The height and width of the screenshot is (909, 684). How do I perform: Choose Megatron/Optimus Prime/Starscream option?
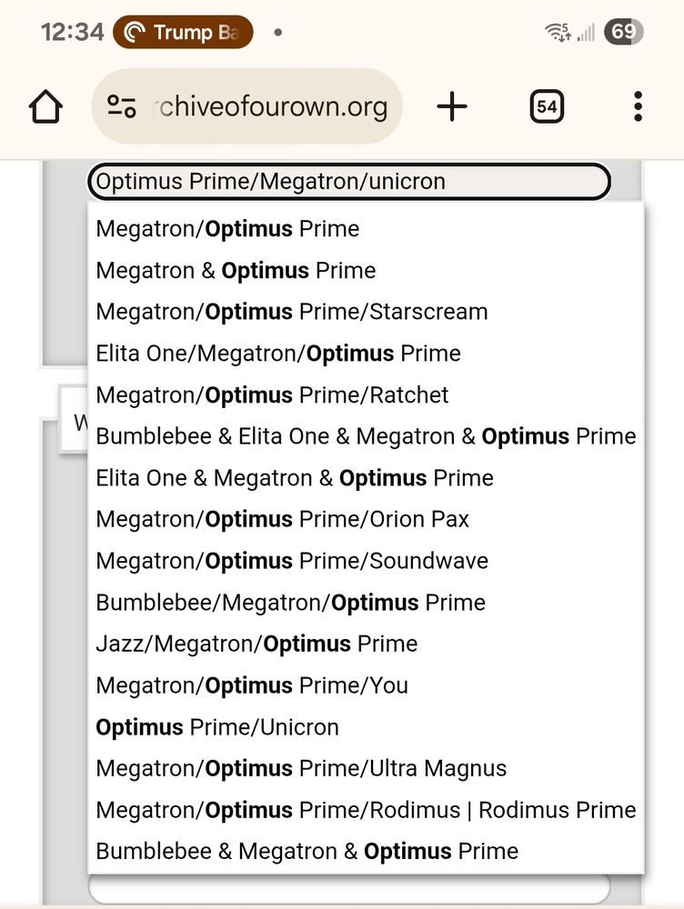tap(291, 311)
